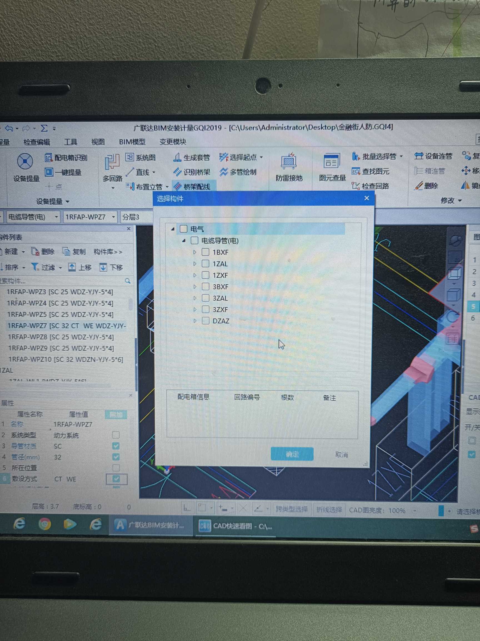Open the 变更模块 ribbon tab
This screenshot has width=480, height=641.
click(x=173, y=142)
